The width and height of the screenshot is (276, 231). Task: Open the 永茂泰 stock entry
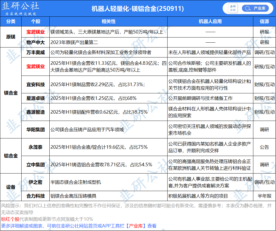[x=35, y=147]
